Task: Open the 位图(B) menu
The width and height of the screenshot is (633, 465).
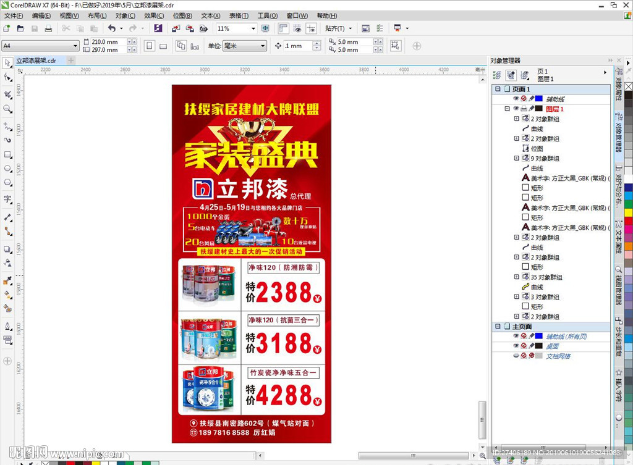Action: click(x=182, y=15)
